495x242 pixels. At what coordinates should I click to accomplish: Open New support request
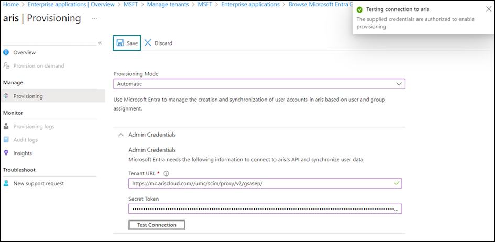tap(39, 183)
